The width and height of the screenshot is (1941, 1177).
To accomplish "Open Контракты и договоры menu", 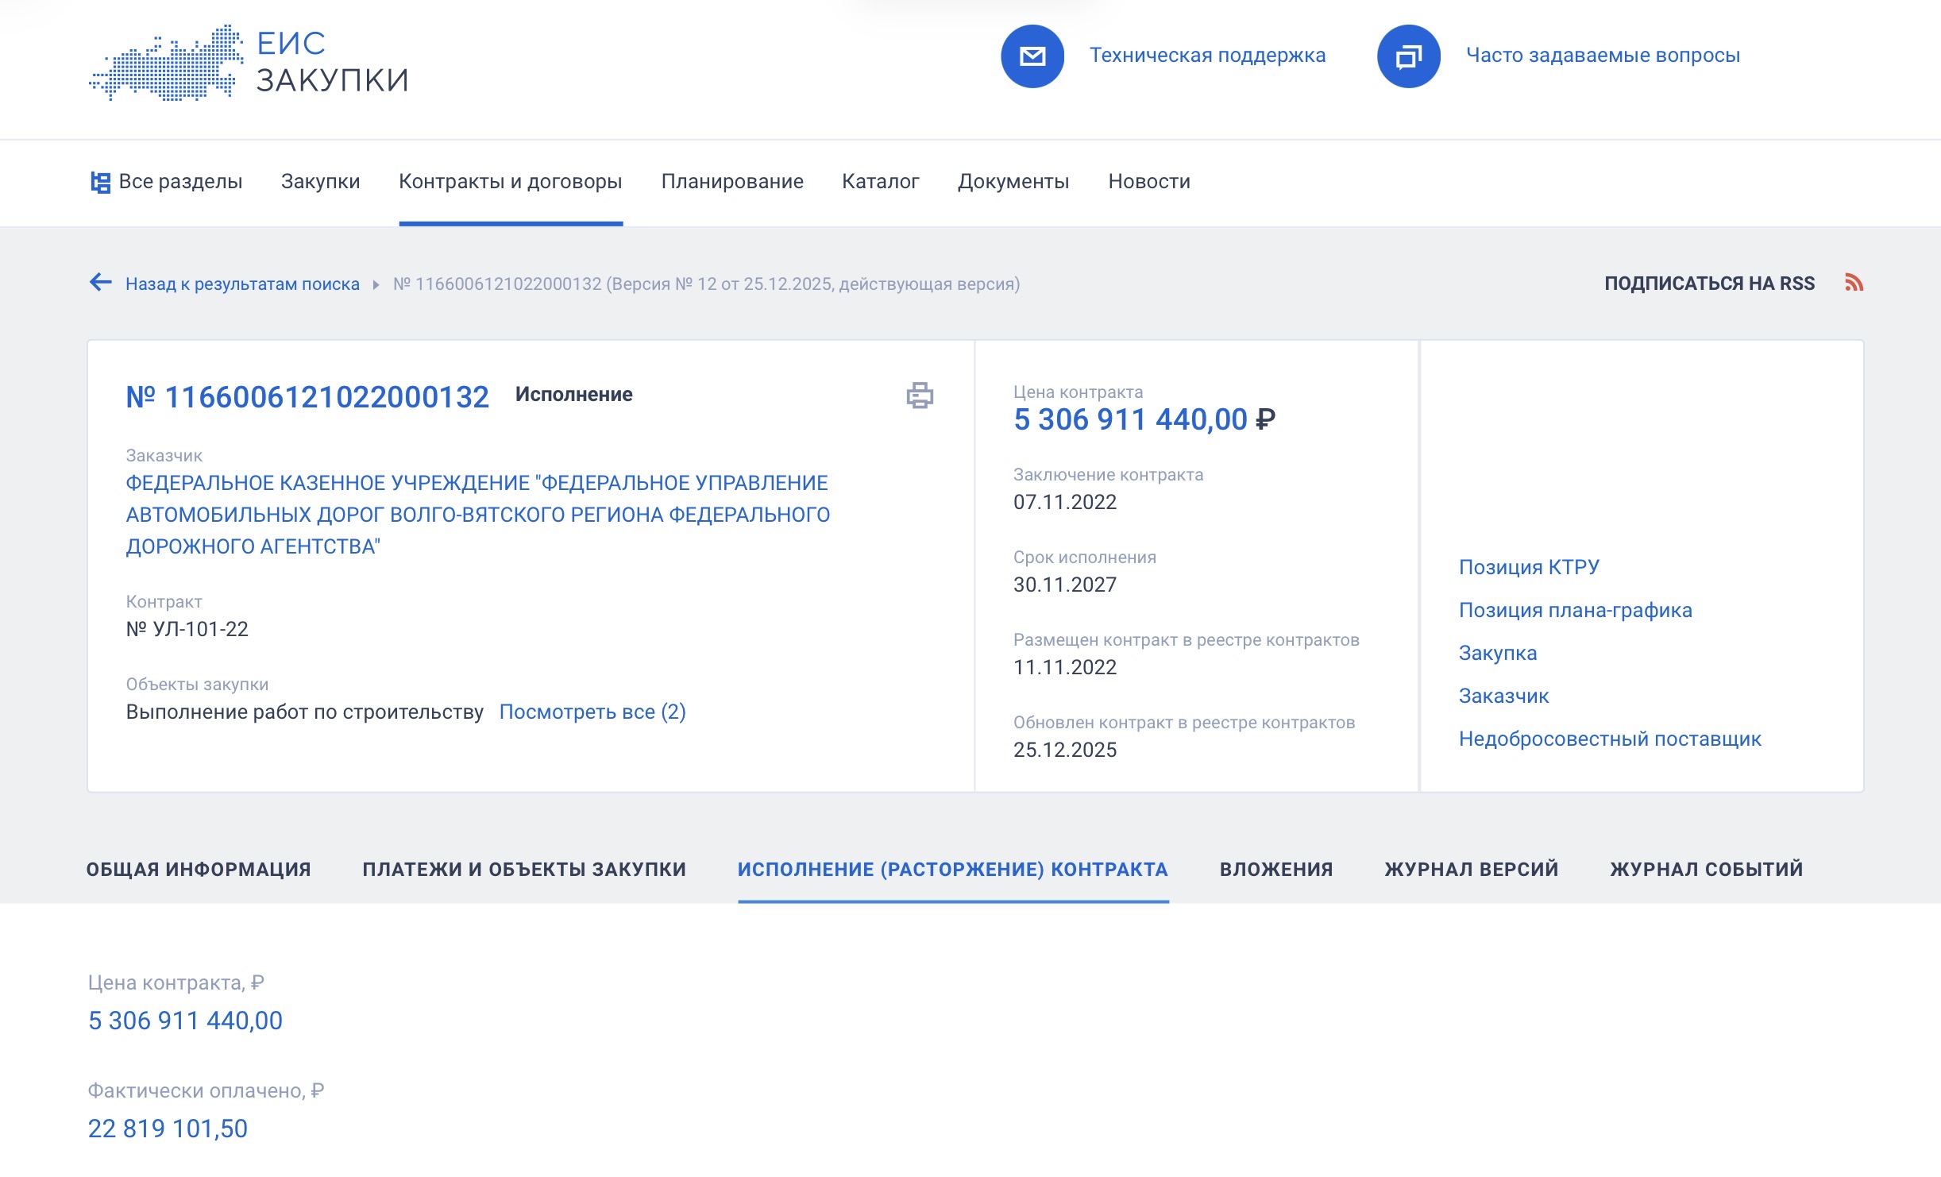I will coord(510,182).
